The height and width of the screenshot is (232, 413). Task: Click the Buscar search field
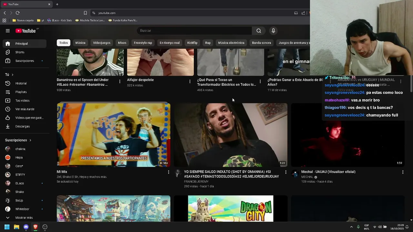coord(195,31)
